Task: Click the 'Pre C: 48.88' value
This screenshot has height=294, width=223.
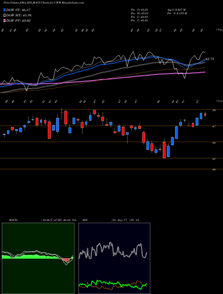Action: coord(140,20)
